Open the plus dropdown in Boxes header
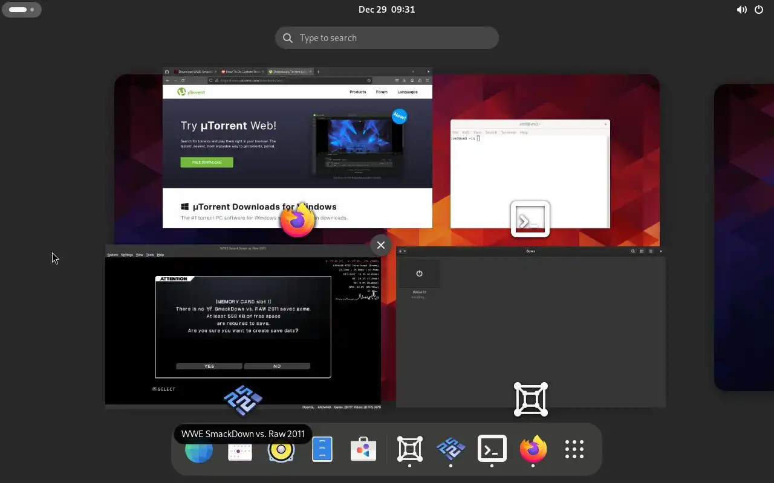774x483 pixels. [402, 251]
